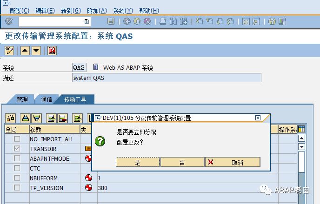Screen dimensions: 320x204
Task: Click the Append Rows icon after Delete Row
Action: pos(78,118)
